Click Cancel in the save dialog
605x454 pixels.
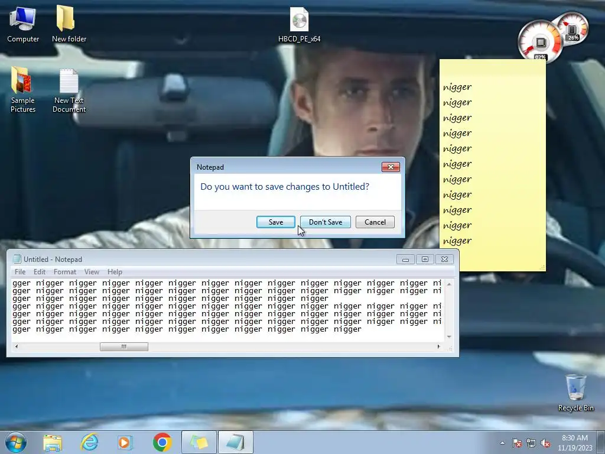pyautogui.click(x=375, y=222)
